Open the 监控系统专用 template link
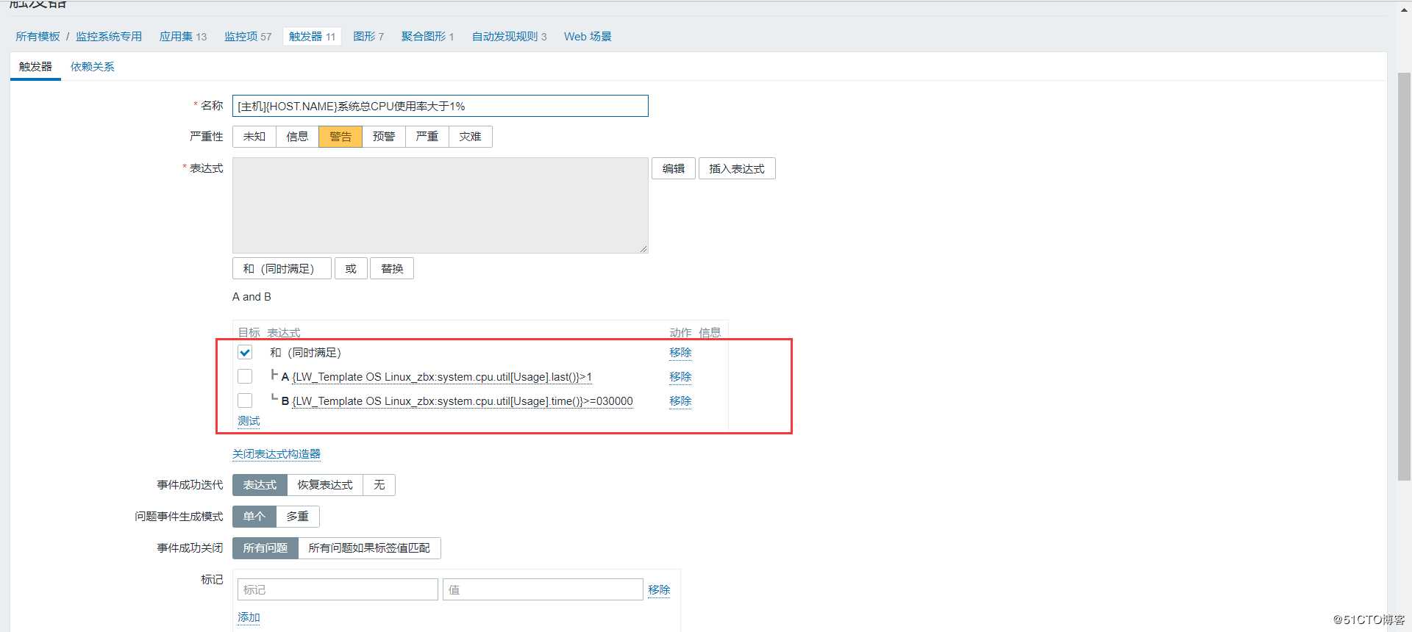This screenshot has width=1412, height=632. [x=109, y=37]
